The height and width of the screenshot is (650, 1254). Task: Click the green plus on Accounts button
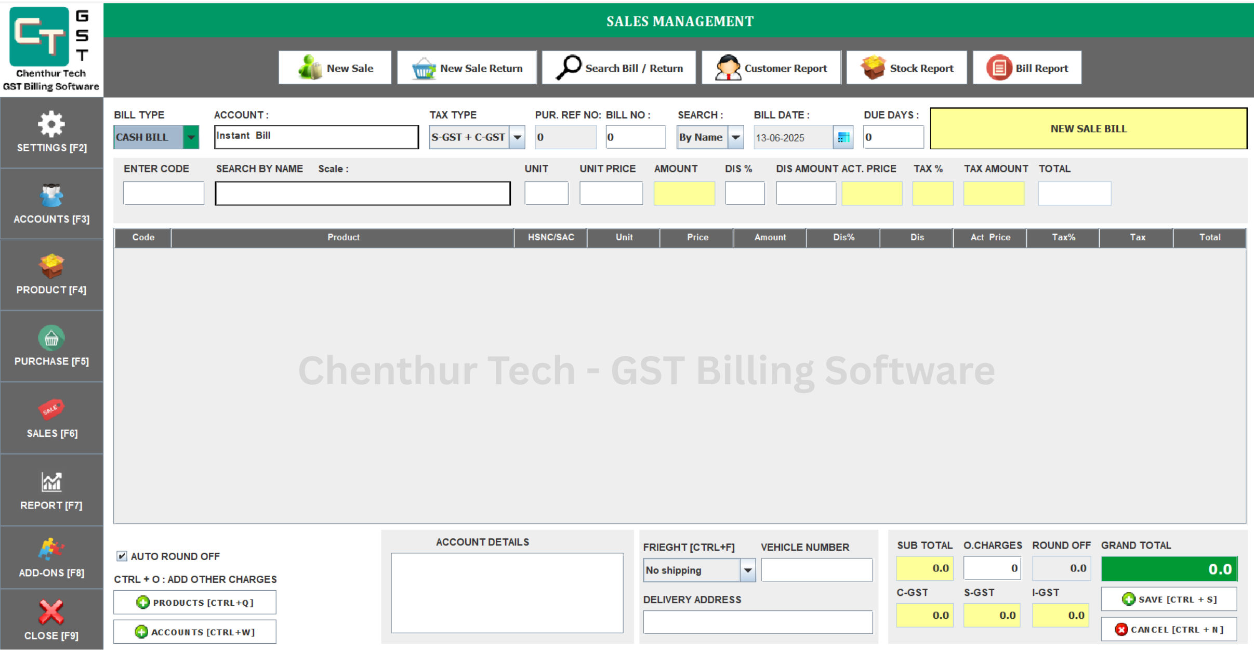pos(141,632)
